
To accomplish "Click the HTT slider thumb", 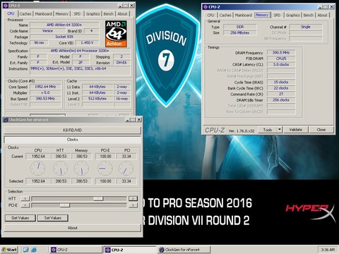I will (98, 199).
